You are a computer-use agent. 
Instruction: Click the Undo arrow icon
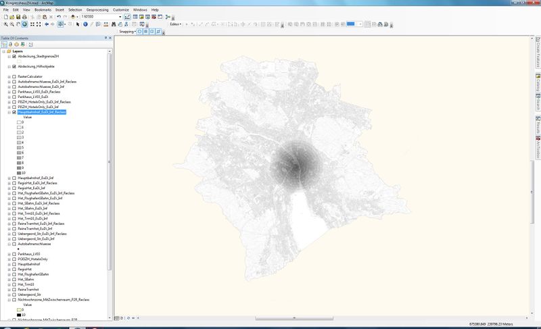click(59, 17)
